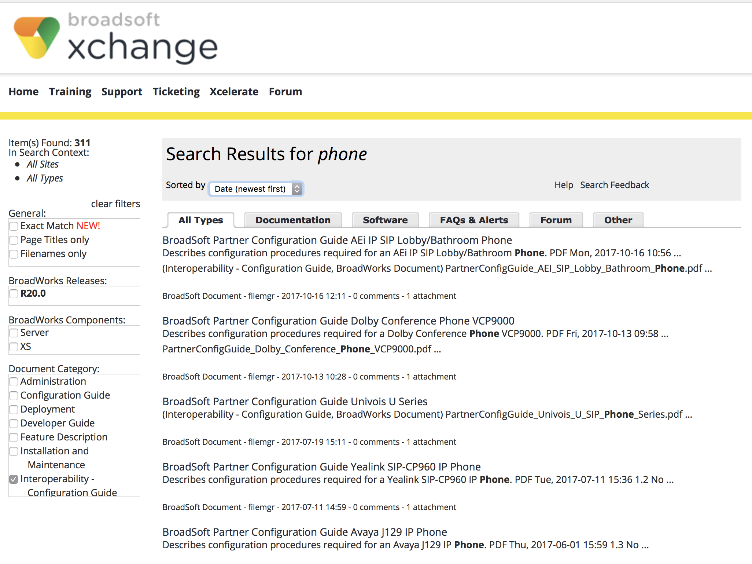752x564 pixels.
Task: Open the Home menu item
Action: tap(23, 92)
